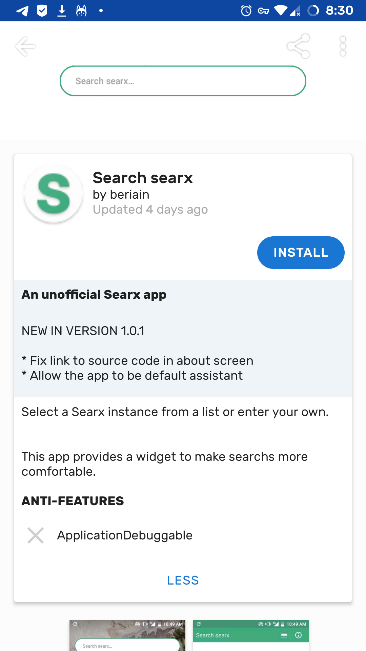Screen dimensions: 366x651
Task: Tap the Search searx... feature graphic field
Action: (183, 81)
